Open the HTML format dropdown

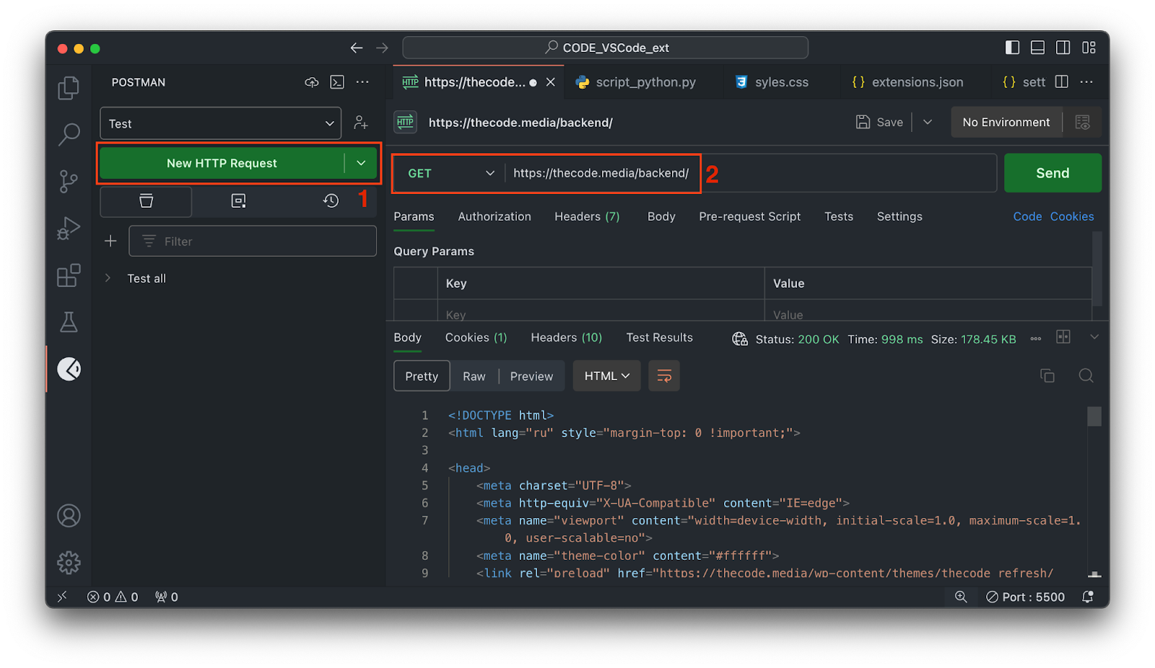606,376
